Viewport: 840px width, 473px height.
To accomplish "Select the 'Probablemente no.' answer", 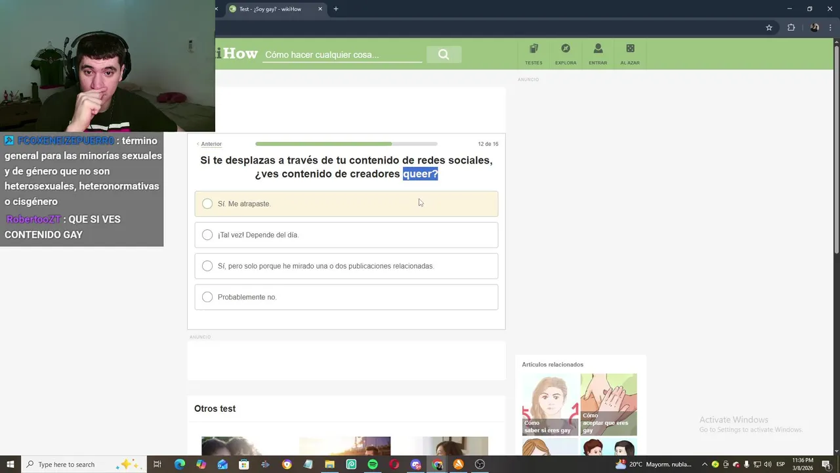I will [346, 297].
